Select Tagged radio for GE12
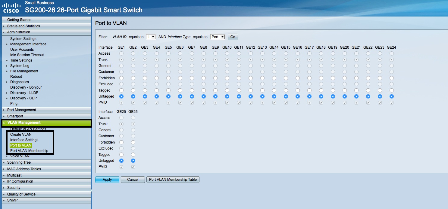Screen dimensions: 448x209 250,90
